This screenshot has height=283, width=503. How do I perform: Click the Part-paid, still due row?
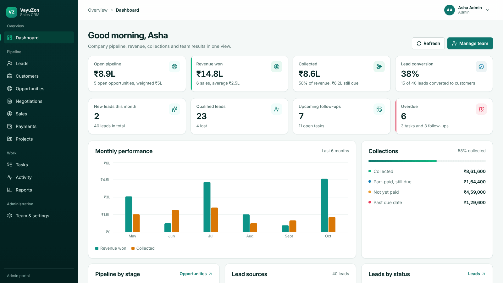pos(427,182)
